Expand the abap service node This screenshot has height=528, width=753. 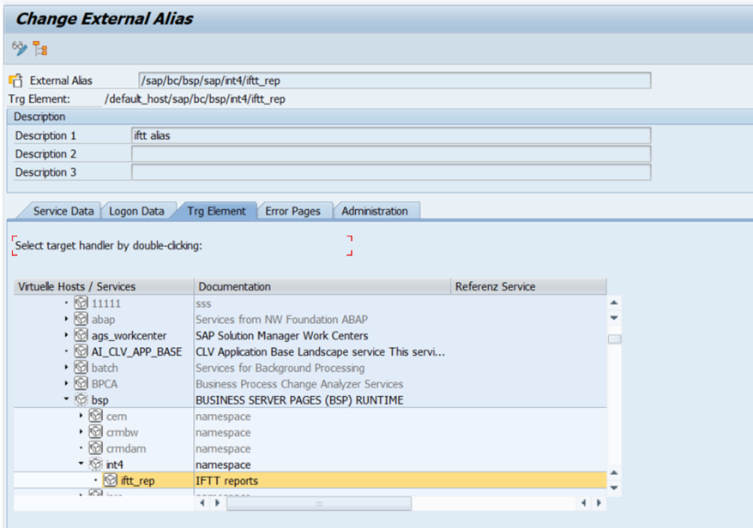pos(66,320)
